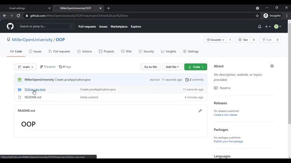Screen dimensions: 291x163
Task: Click the Search or jump to field
Action: click(46, 26)
